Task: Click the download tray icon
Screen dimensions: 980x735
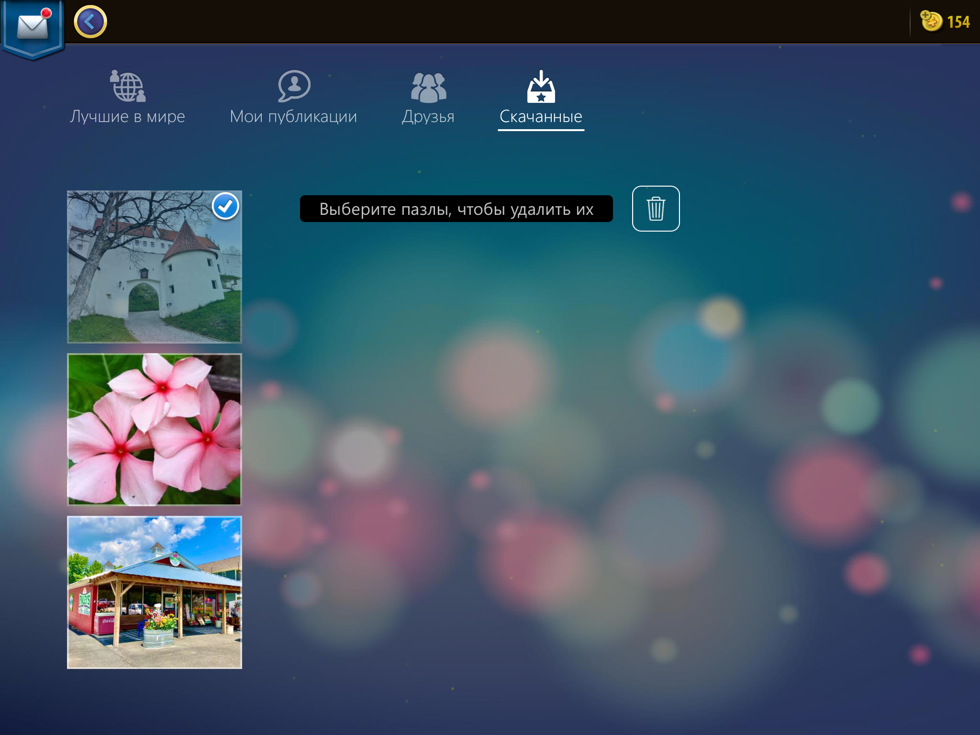Action: pyautogui.click(x=541, y=87)
